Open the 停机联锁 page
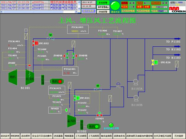186x139 pixels. click(15, 136)
